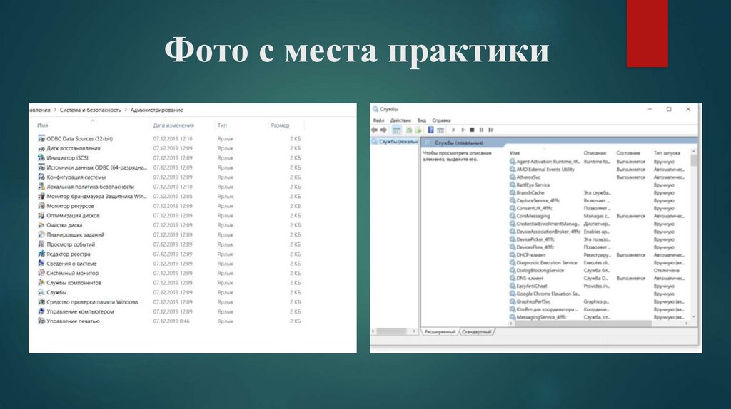731x409 pixels.
Task: Sort services by the Состояние column
Action: (x=628, y=152)
